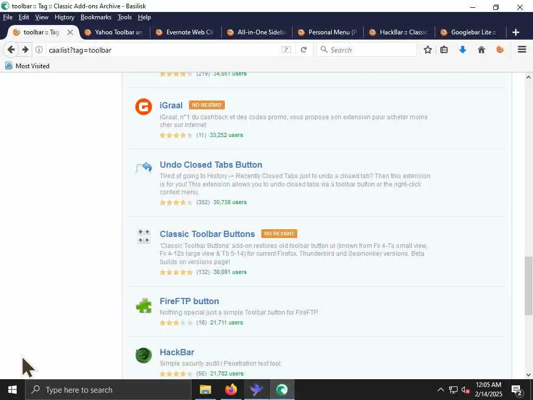Click the muted volume tray icon

coord(465,390)
